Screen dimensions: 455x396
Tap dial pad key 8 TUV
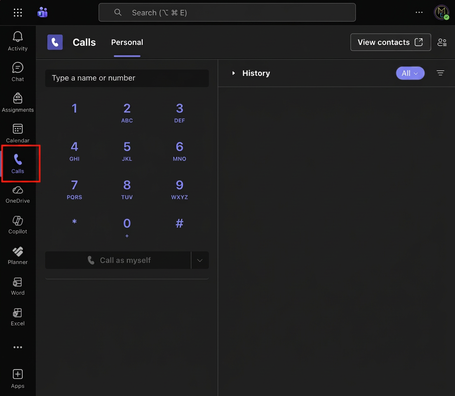pos(127,189)
